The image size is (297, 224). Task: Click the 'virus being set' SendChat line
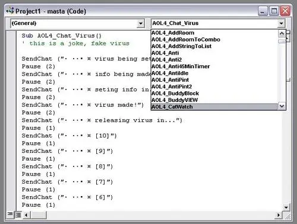pos(86,59)
